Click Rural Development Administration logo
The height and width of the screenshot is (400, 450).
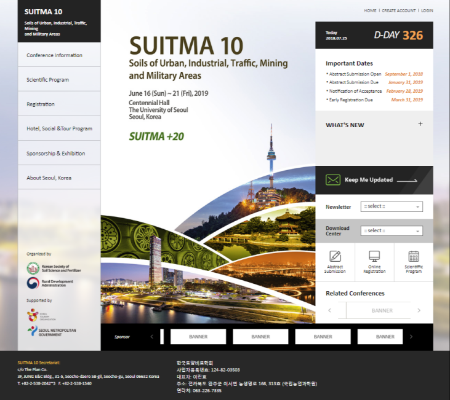(50, 283)
